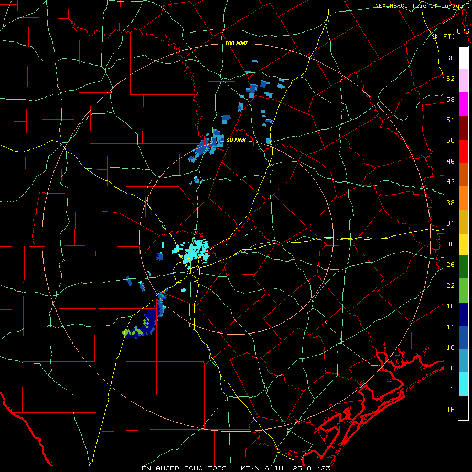Click the dark green legend swatch

point(463,267)
